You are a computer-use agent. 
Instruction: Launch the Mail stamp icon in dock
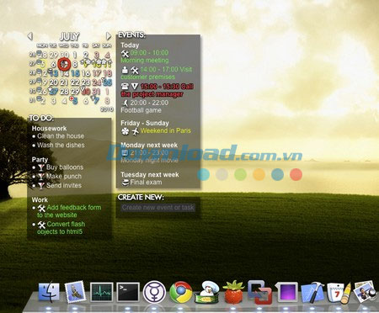tap(75, 292)
